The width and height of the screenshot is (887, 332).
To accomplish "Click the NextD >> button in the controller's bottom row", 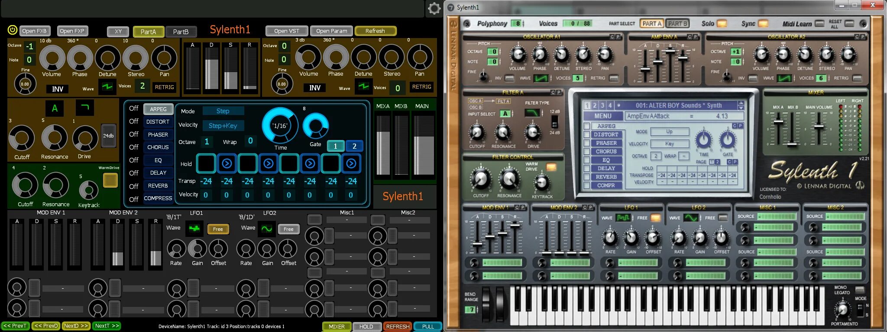I will click(x=76, y=326).
